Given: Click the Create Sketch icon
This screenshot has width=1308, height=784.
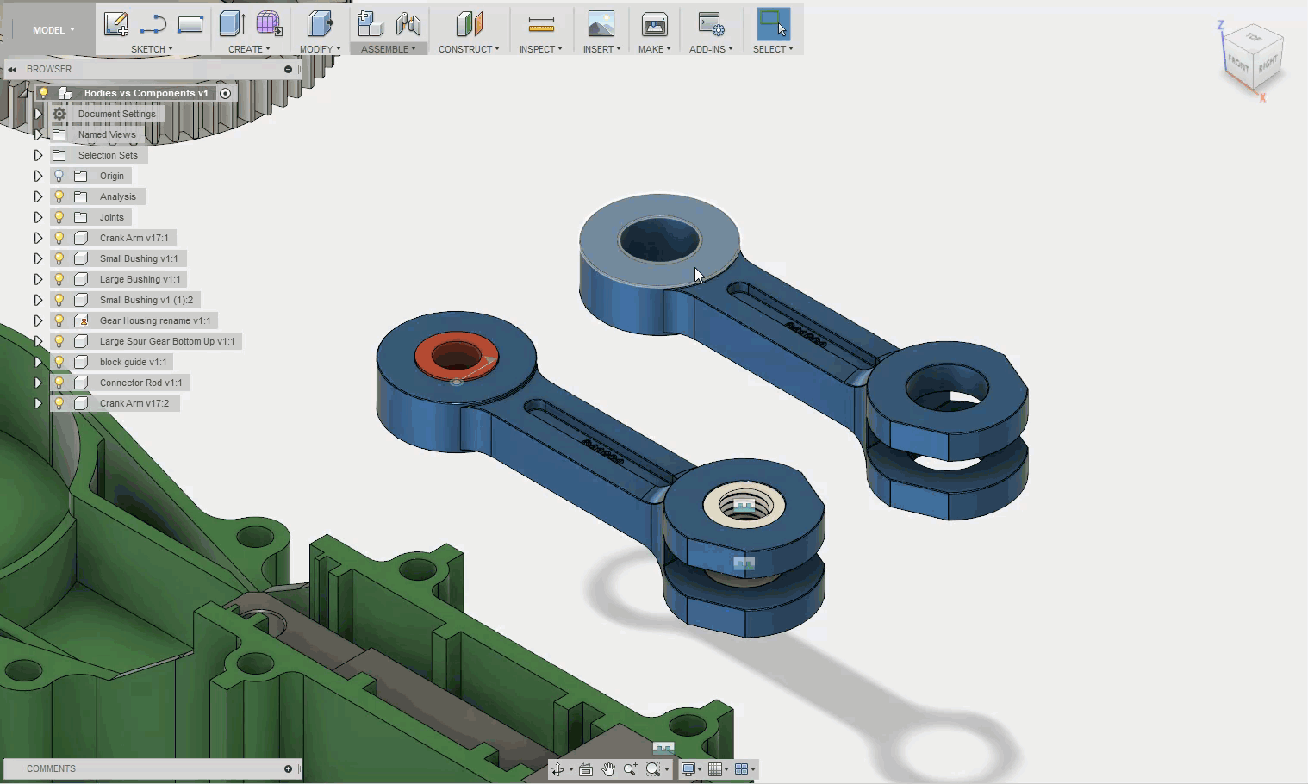Looking at the screenshot, I should (115, 24).
